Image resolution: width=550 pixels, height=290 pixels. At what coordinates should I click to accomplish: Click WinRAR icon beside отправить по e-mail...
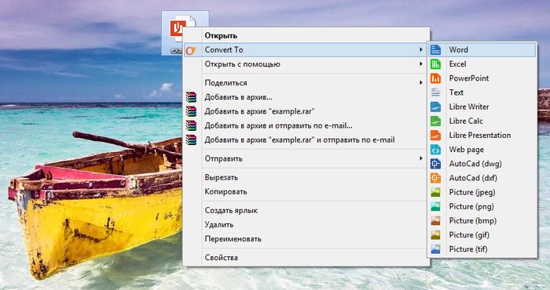[x=191, y=125]
